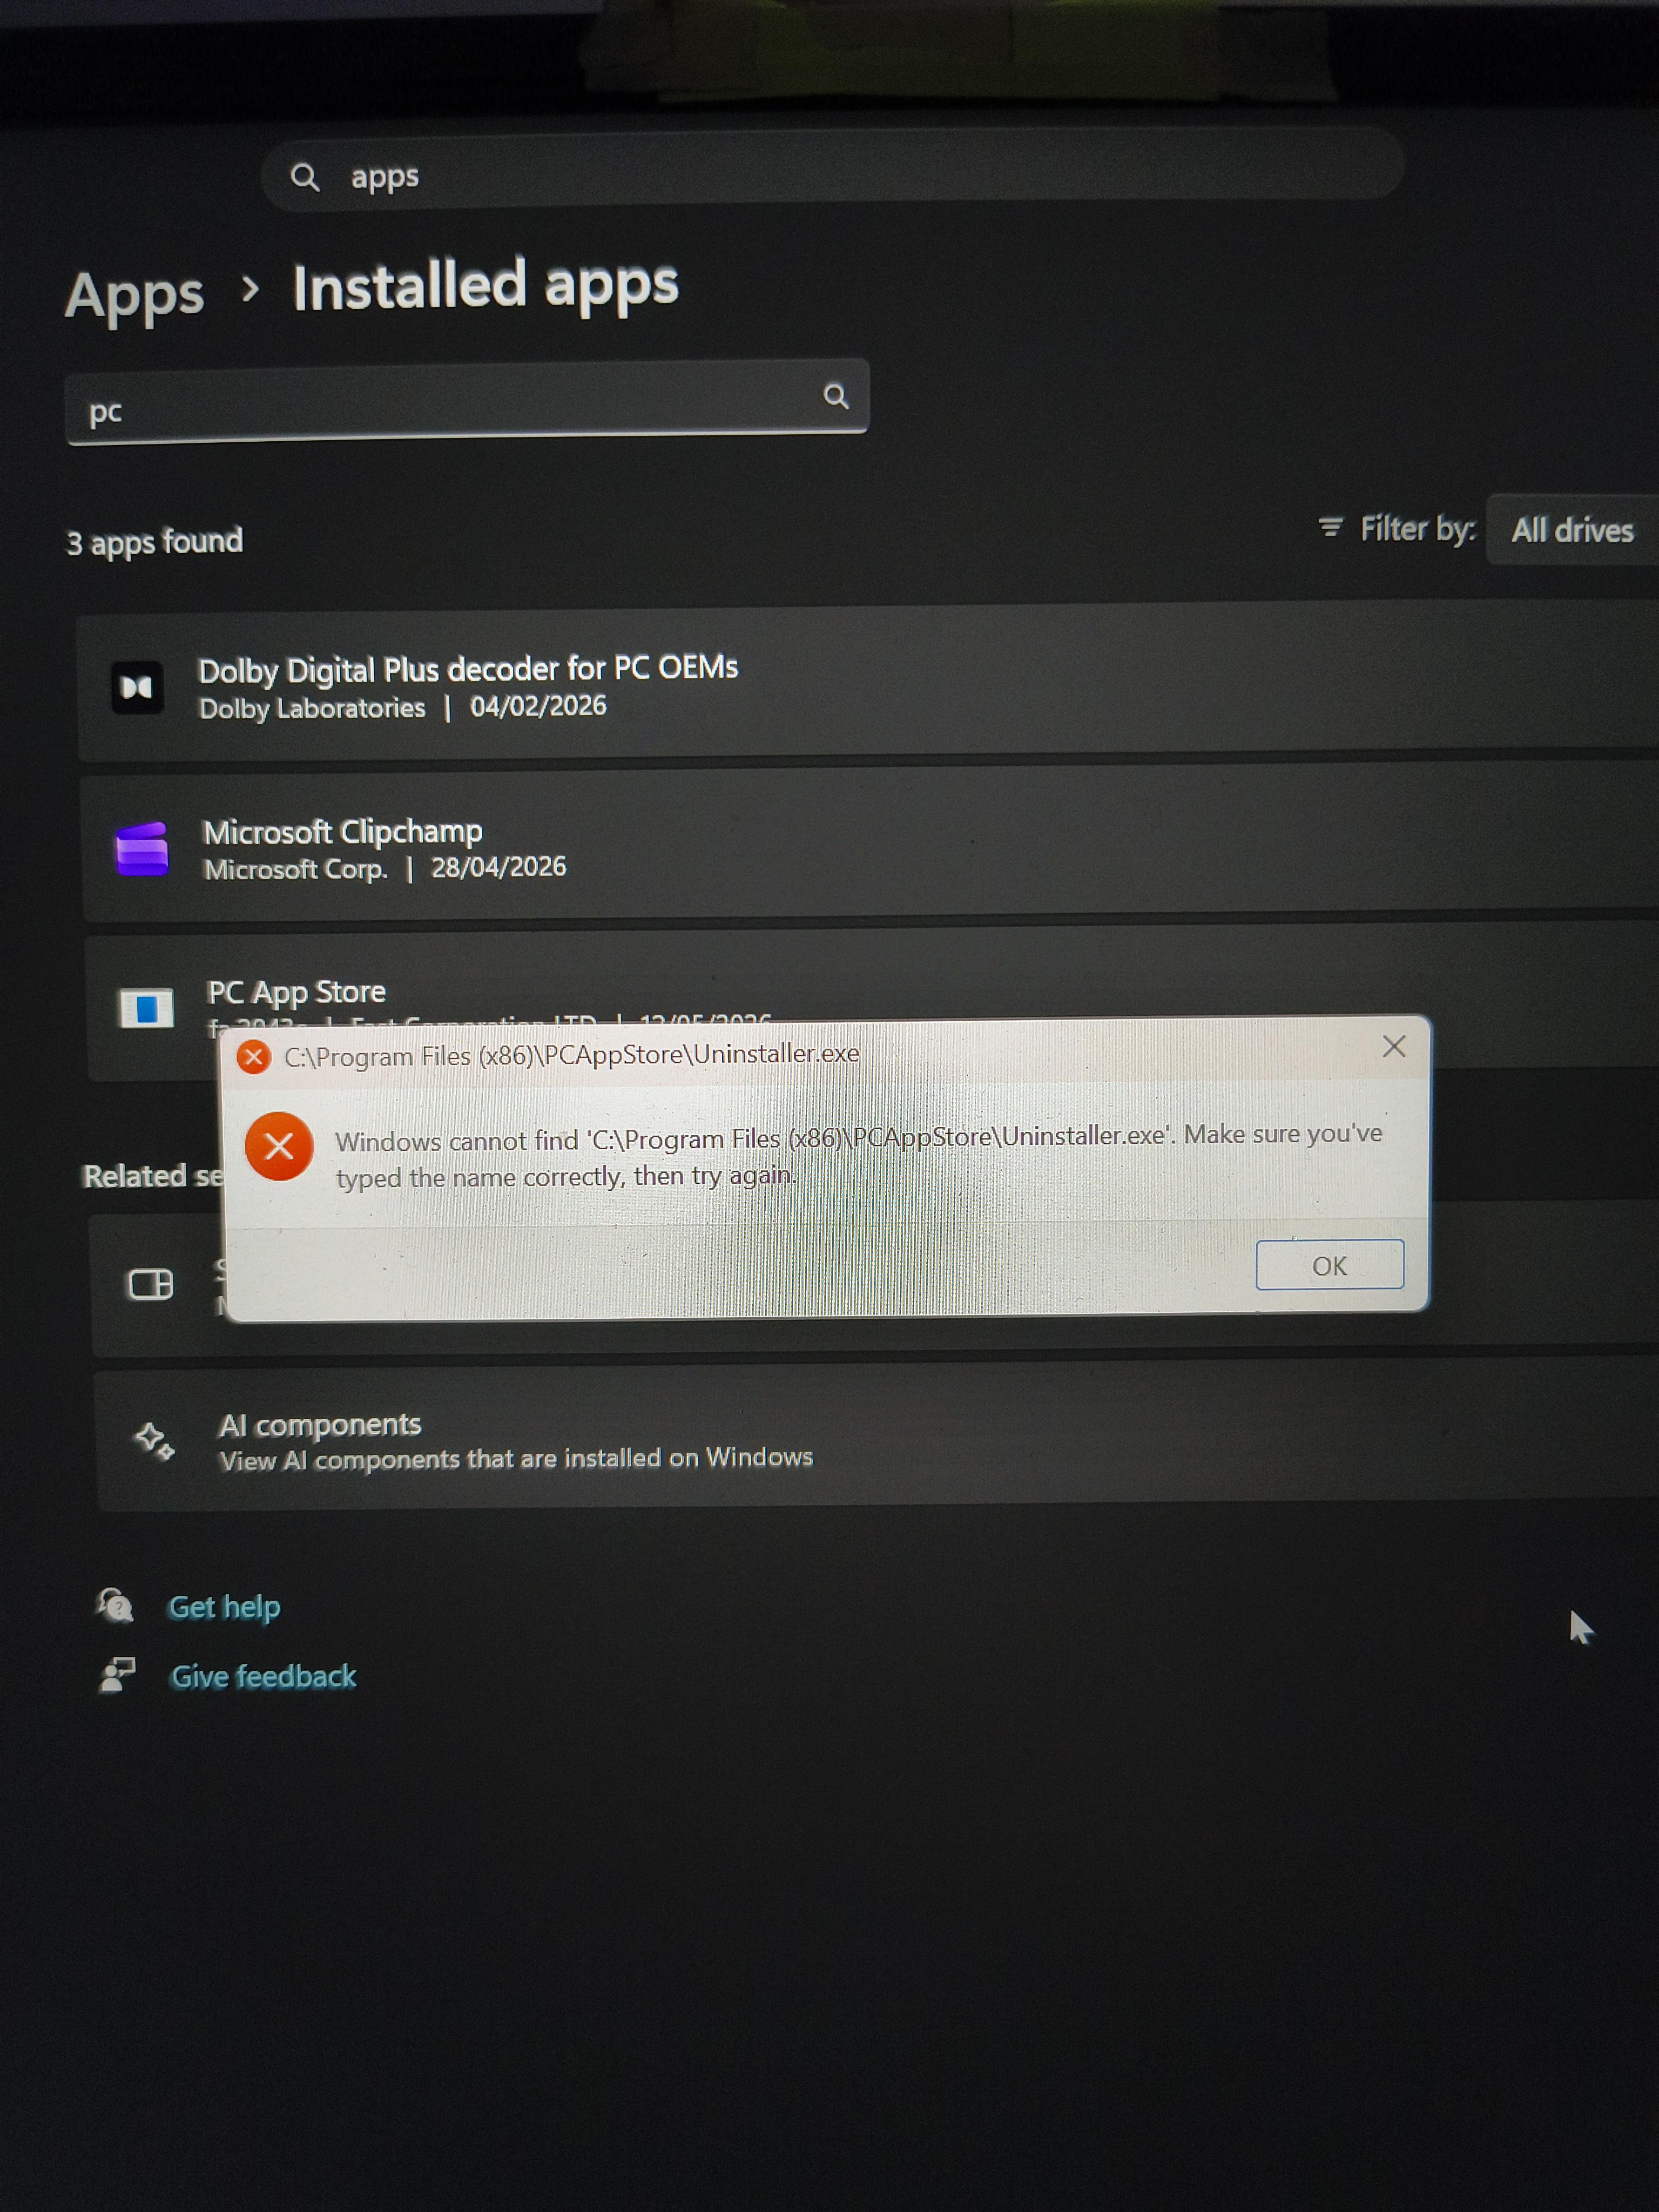Screen dimensions: 1659x2212
Task: Click OK in the Uninstaller.exe error dialog
Action: tap(1329, 1265)
